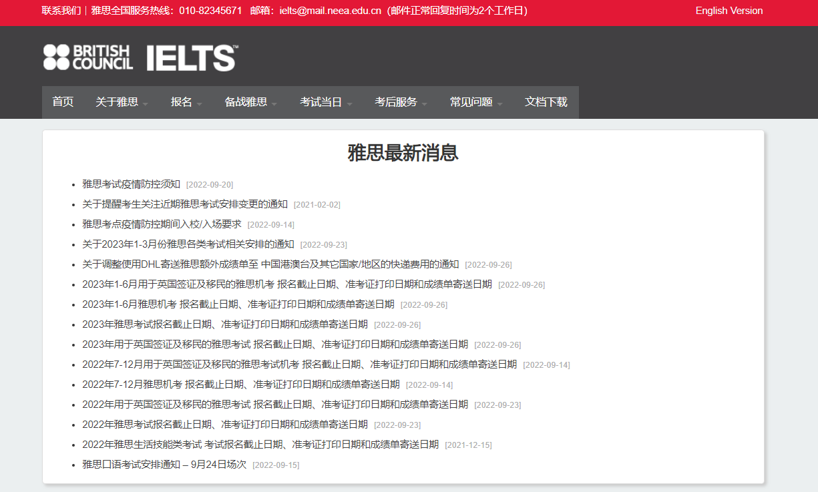Expand dropdown arrow next to 常见问题

tap(499, 103)
